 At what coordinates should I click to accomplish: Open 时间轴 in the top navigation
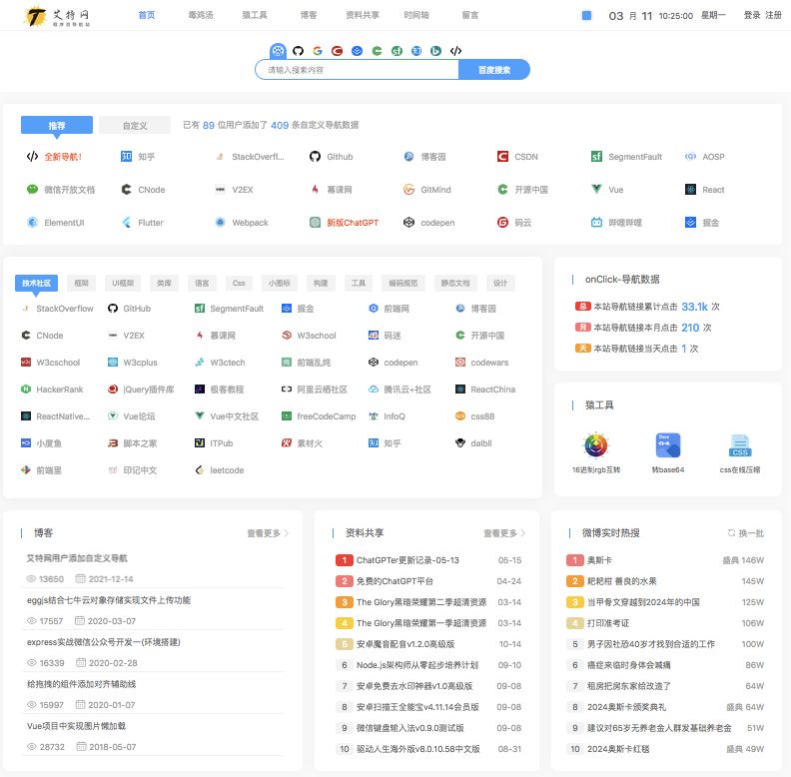coord(416,15)
